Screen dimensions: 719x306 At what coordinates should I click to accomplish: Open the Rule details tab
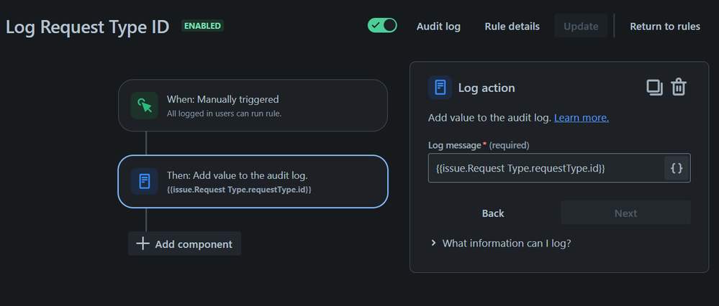(x=512, y=27)
